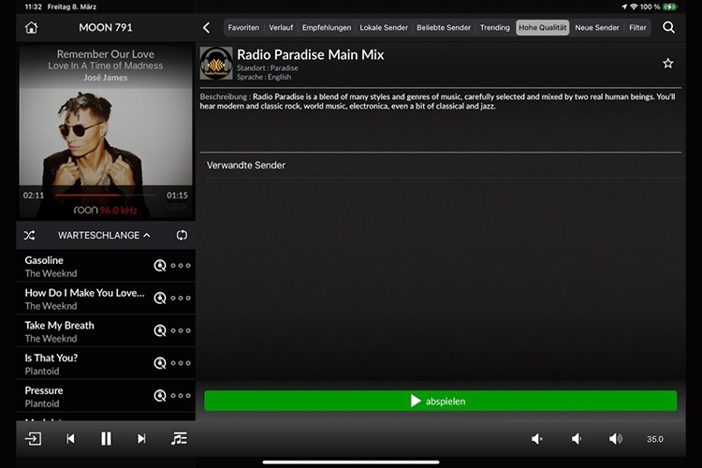Search info for Gasoline track
Screen dimensions: 702x468
click(x=160, y=266)
